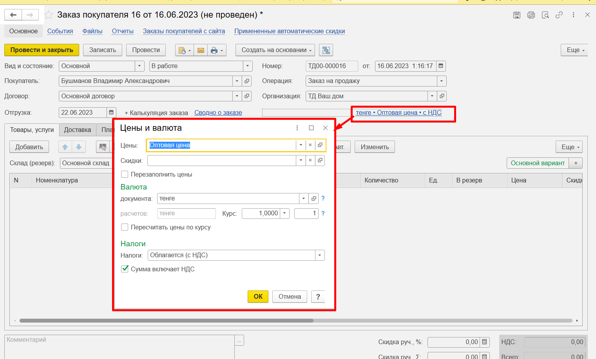Expand the Налоги dropdown list
This screenshot has height=359, width=596.
pyautogui.click(x=320, y=255)
